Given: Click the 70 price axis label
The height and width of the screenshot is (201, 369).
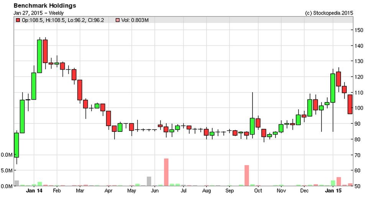Looking at the screenshot, I should tap(358, 155).
